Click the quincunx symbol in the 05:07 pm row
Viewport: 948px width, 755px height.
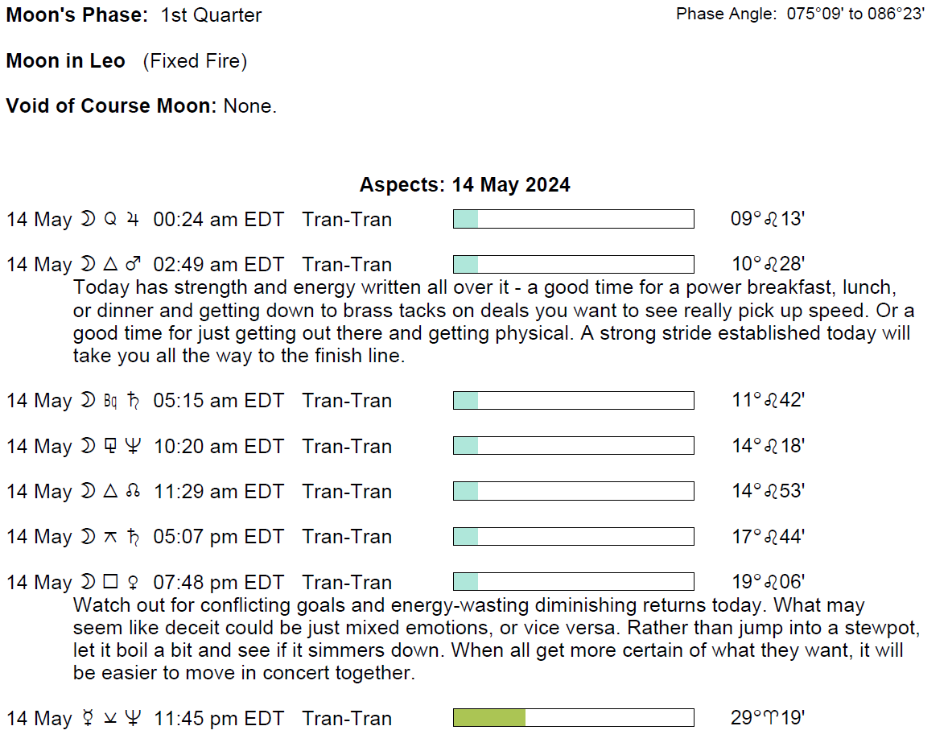click(111, 537)
